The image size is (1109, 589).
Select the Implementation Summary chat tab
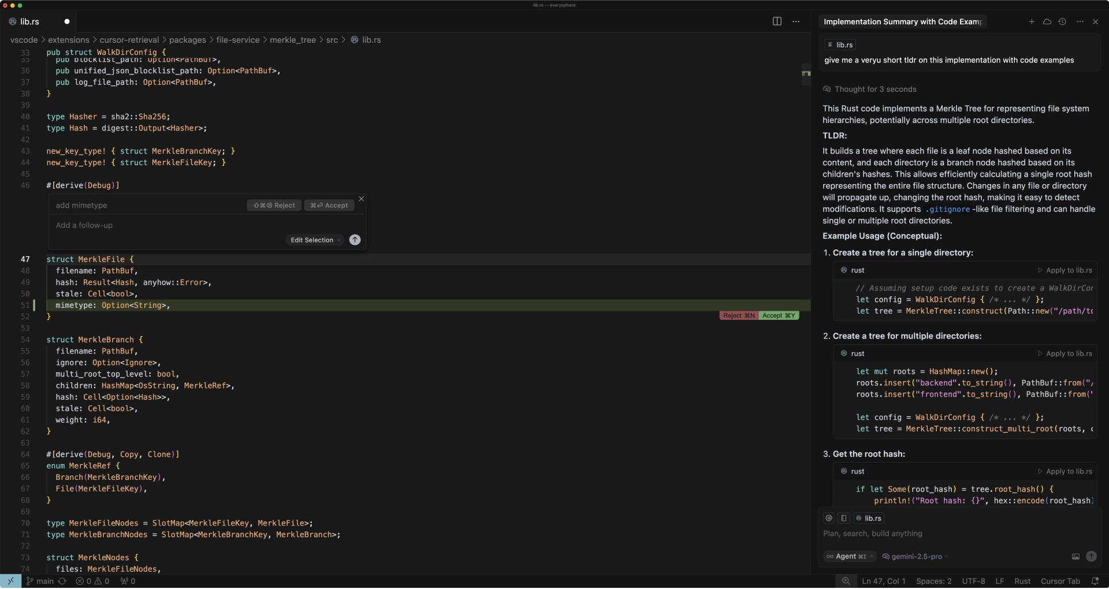click(902, 21)
